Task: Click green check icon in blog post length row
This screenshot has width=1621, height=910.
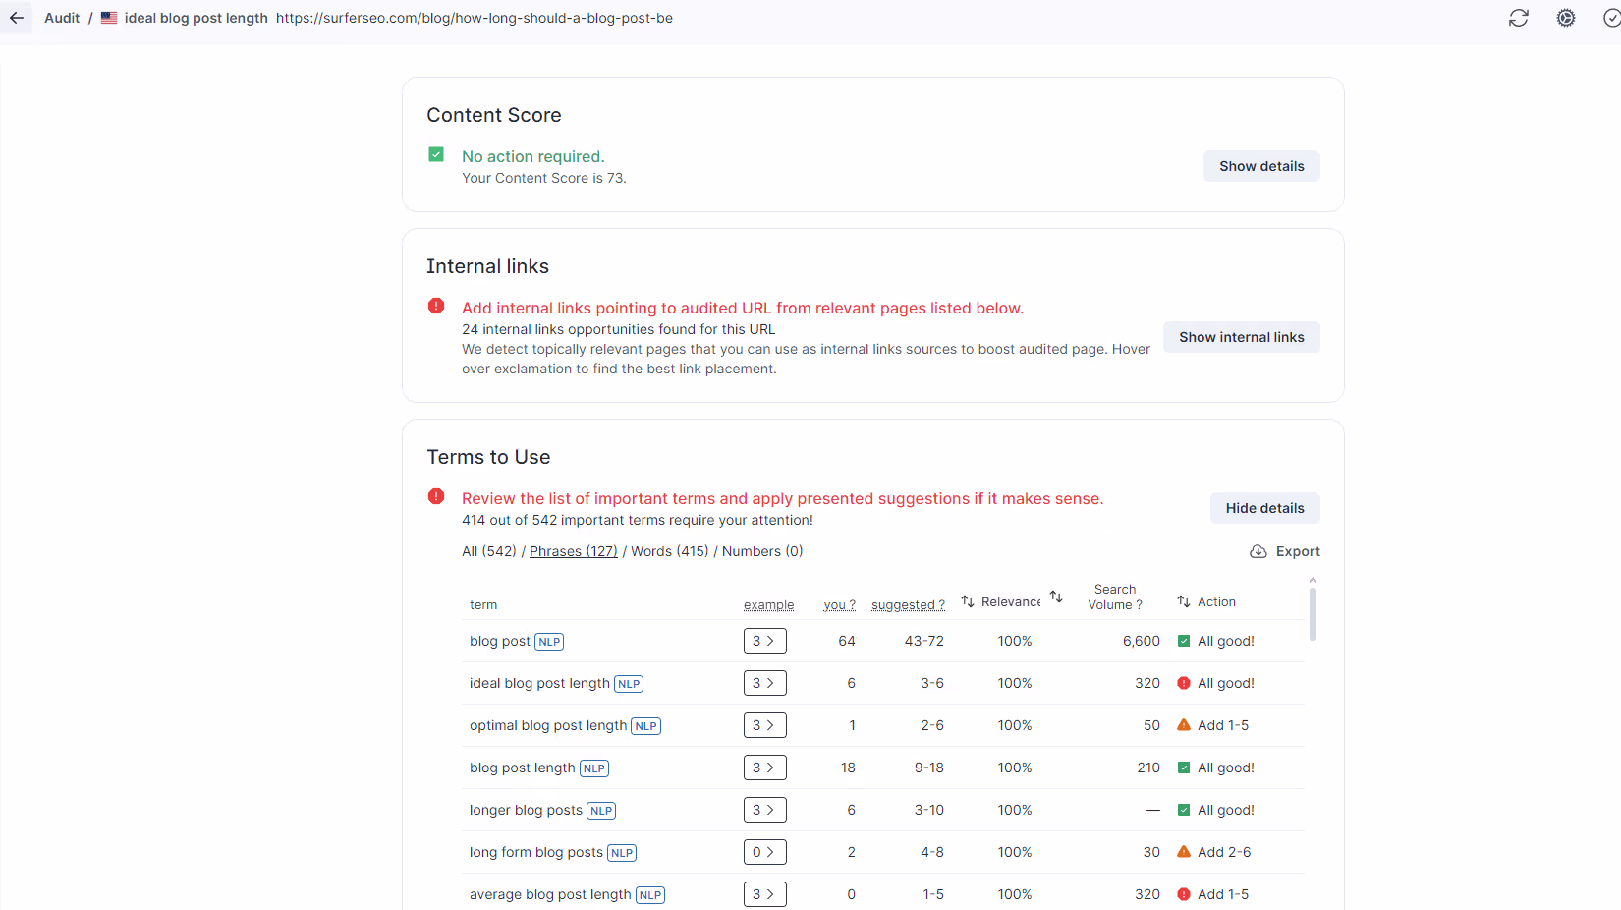Action: (x=1184, y=768)
